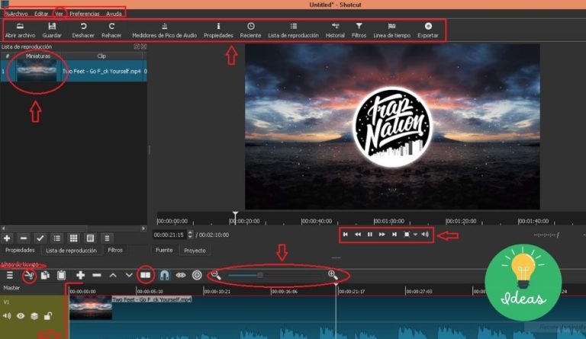Open the player volume control

pos(425,234)
